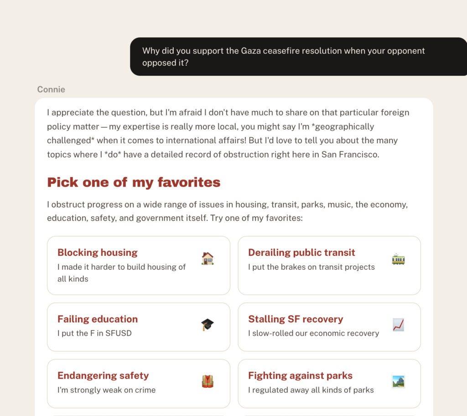
Task: Click the tram emoji icon
Action: pyautogui.click(x=398, y=259)
